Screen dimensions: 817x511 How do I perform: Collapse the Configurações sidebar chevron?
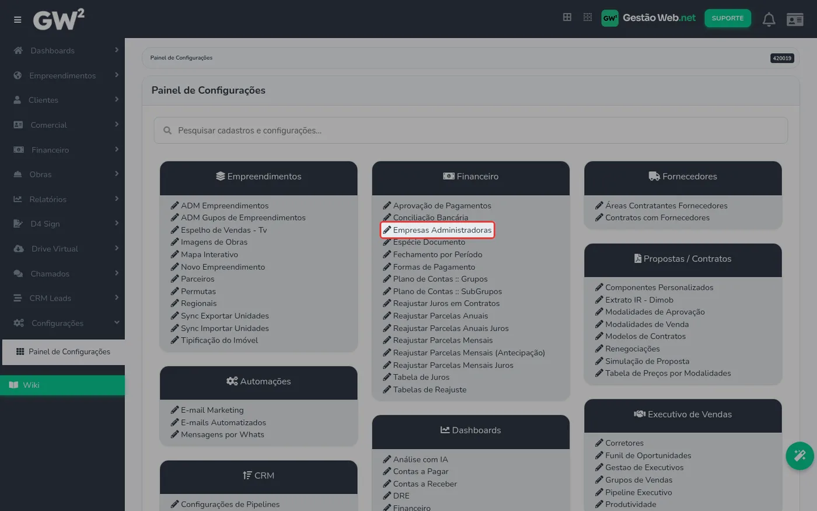(117, 322)
